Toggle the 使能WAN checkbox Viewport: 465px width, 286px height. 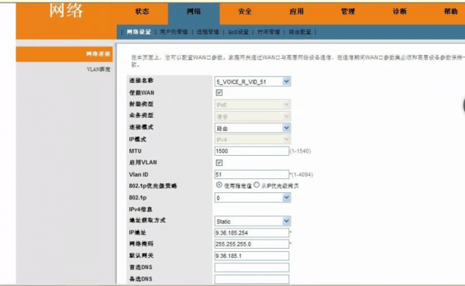coord(219,93)
